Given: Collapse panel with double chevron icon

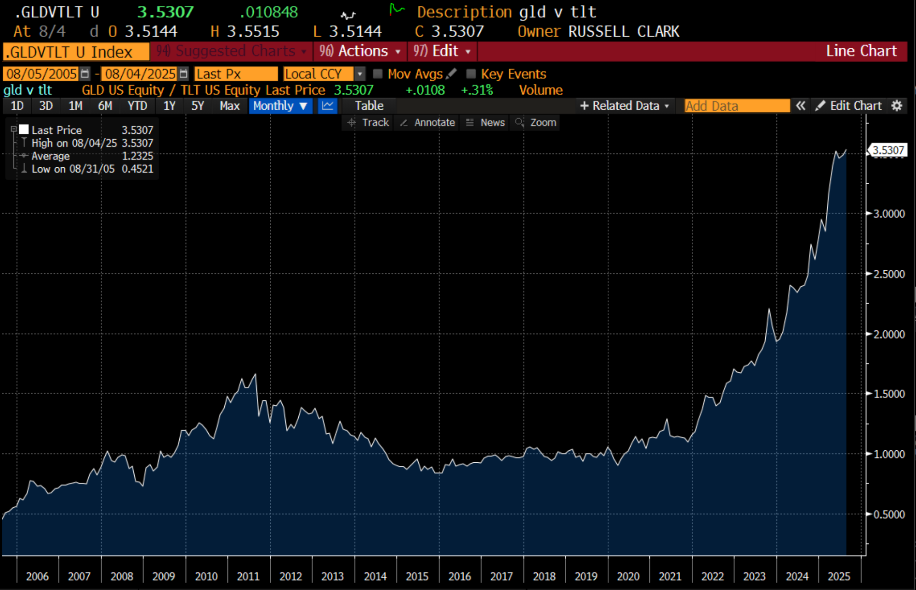Looking at the screenshot, I should (801, 106).
